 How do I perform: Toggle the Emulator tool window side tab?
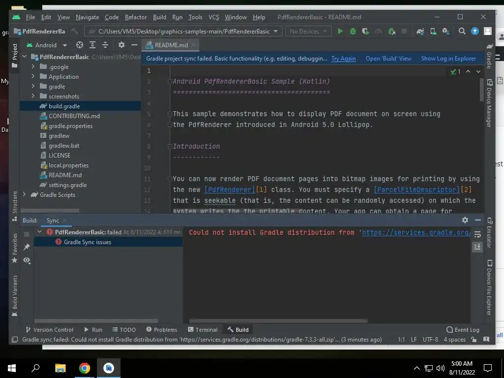[x=489, y=233]
